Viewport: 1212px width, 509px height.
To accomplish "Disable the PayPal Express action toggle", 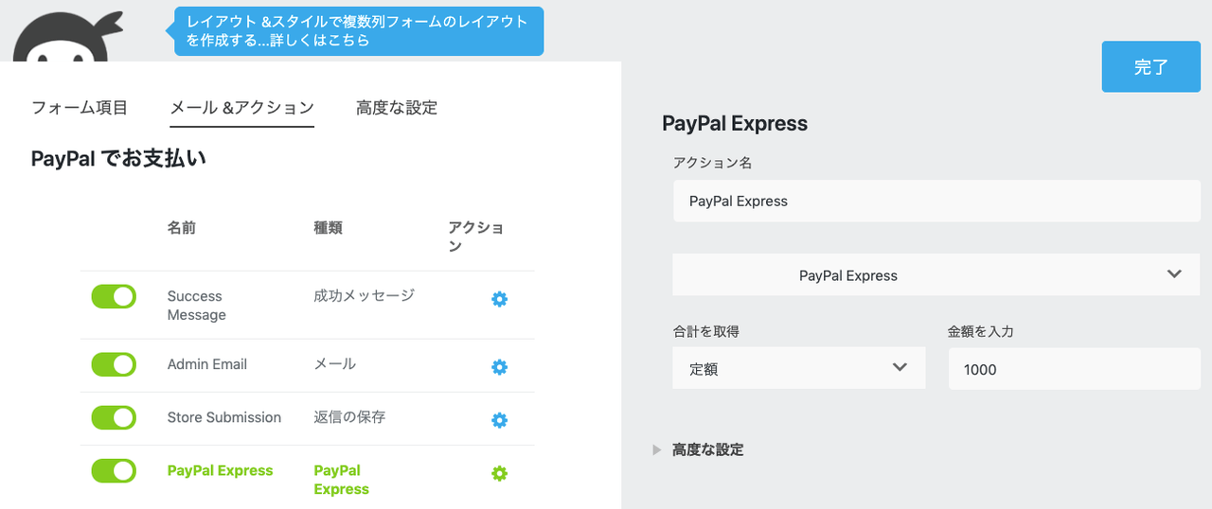I will pos(114,470).
